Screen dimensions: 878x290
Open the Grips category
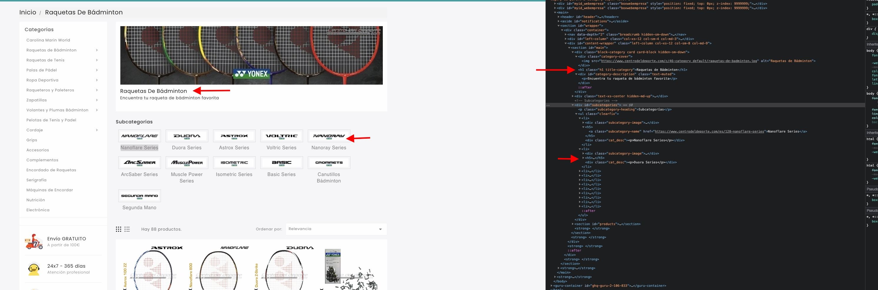[32, 140]
